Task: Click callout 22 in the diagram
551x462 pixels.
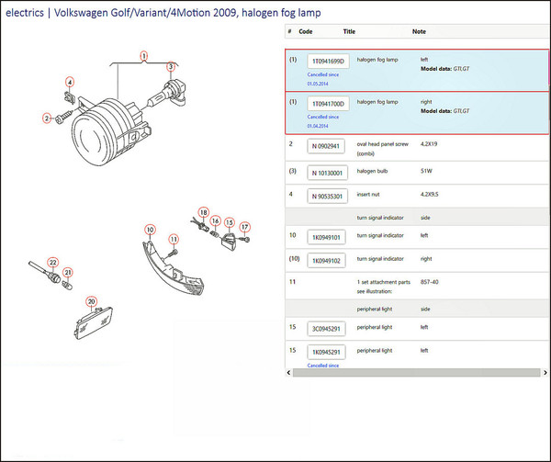Action: click(x=53, y=263)
